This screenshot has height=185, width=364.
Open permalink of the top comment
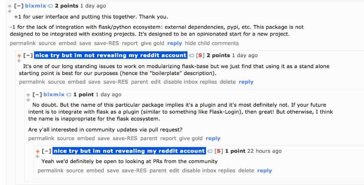click(x=23, y=43)
